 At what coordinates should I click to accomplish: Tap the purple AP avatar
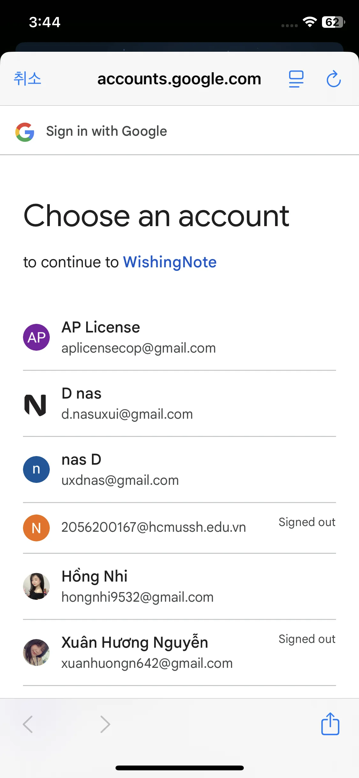36,337
